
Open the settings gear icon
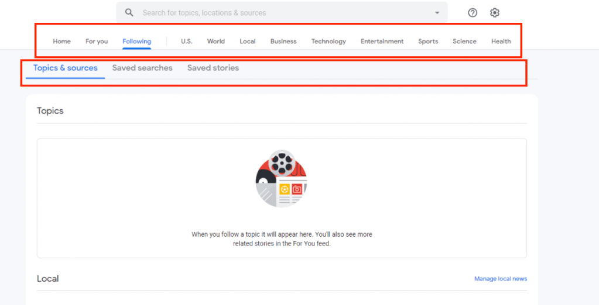[x=495, y=13]
